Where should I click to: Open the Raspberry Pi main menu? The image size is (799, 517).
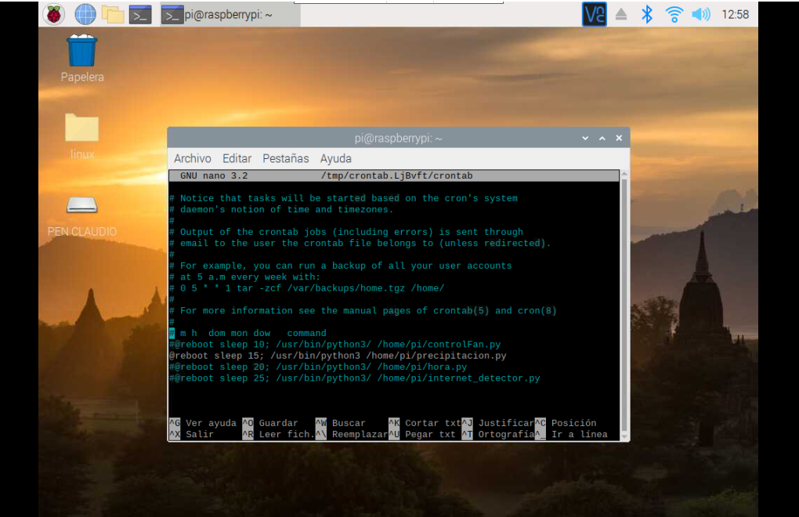(54, 14)
